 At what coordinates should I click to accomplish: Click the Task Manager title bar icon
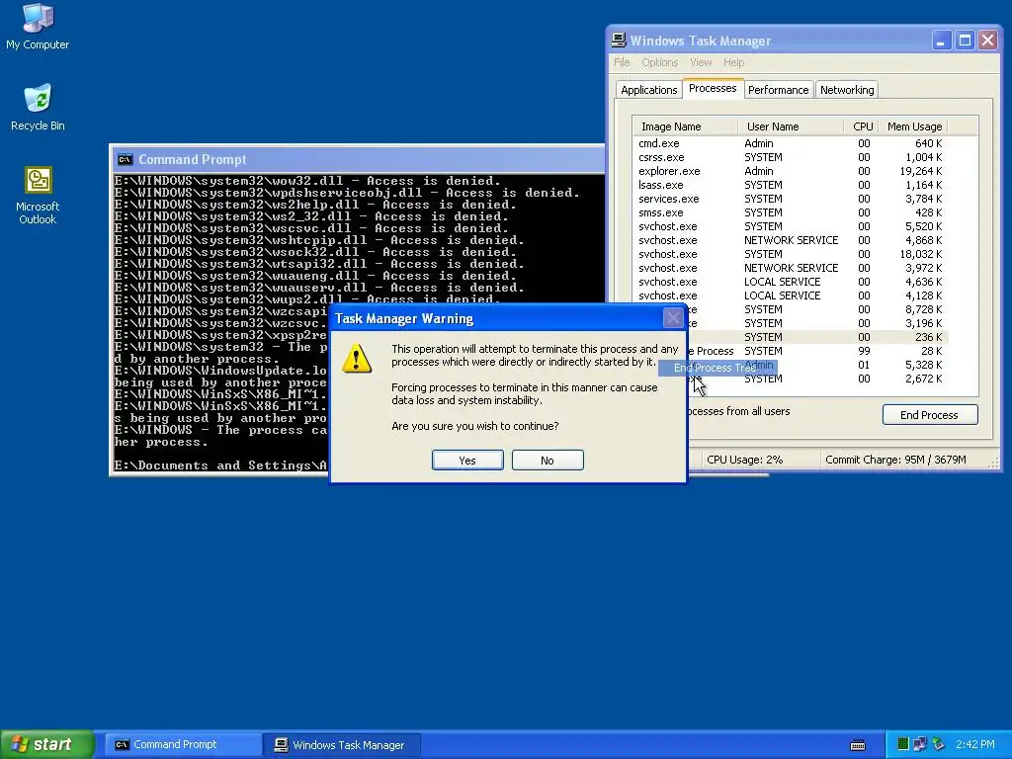tap(619, 40)
